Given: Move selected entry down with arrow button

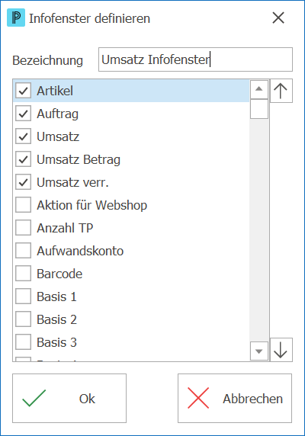Looking at the screenshot, I should 281,350.
